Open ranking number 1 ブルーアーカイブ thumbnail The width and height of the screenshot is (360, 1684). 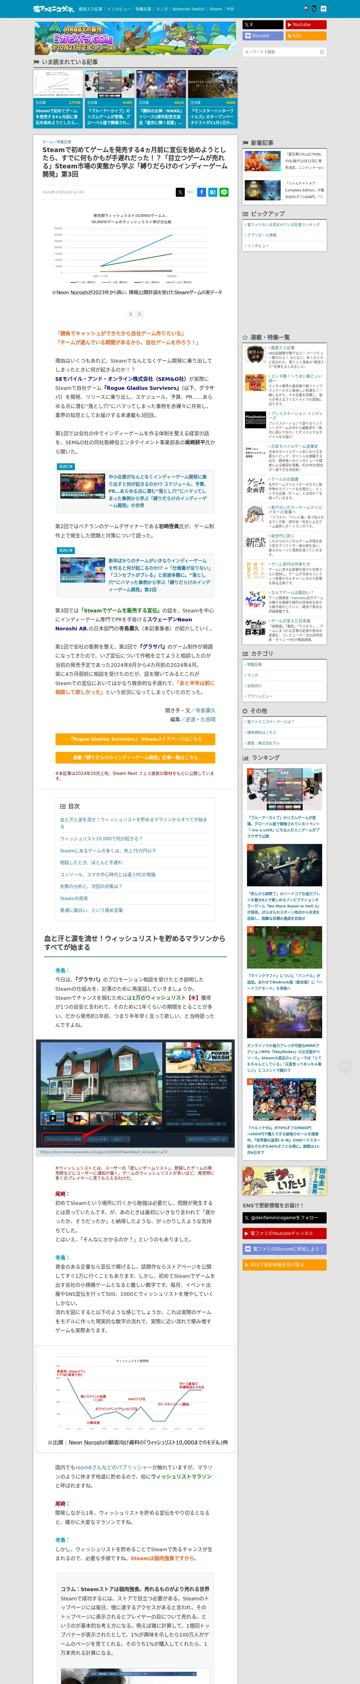click(284, 789)
